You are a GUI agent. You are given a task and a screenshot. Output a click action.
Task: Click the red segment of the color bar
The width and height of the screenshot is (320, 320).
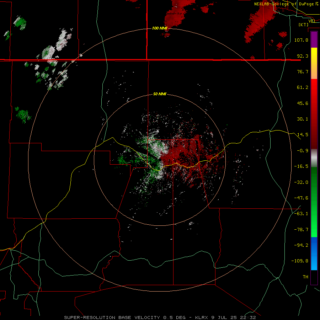pos(314,114)
